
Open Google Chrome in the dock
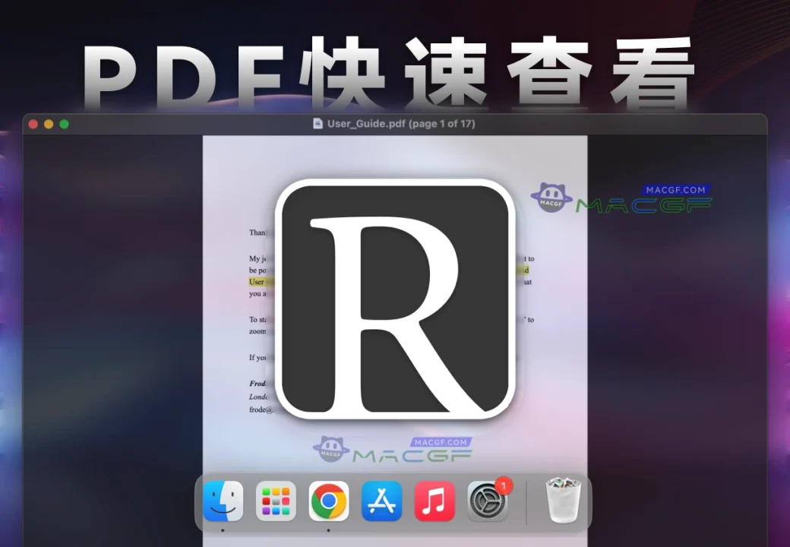click(x=328, y=501)
